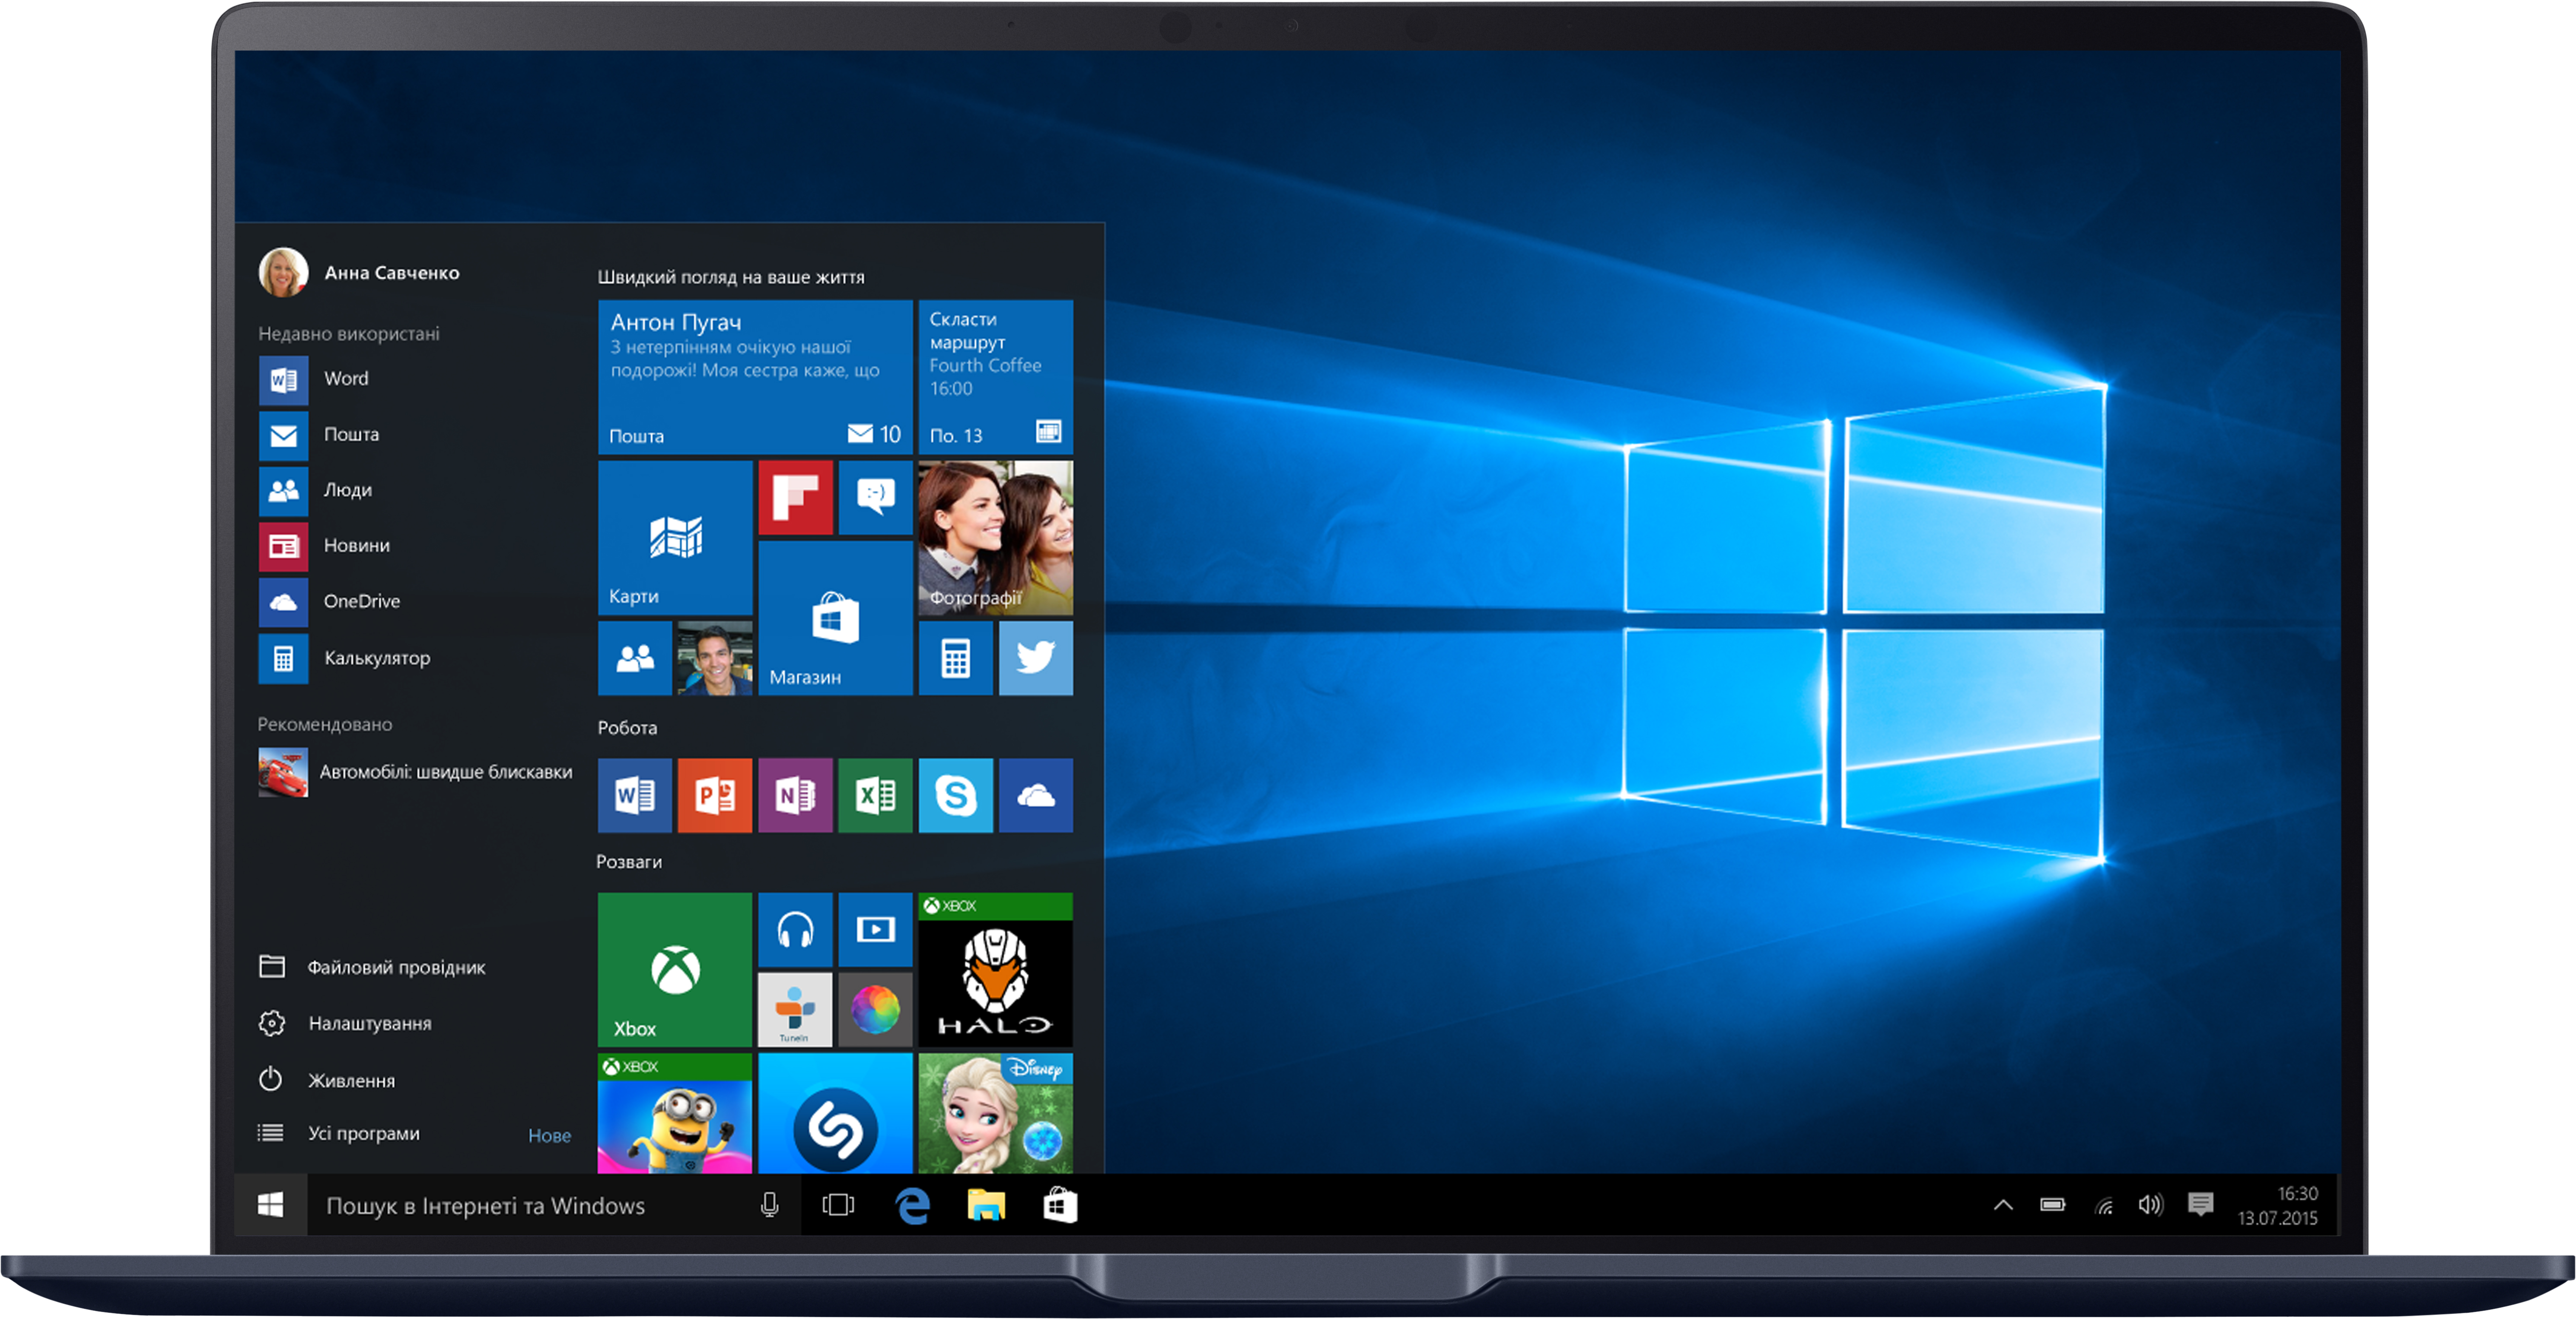The width and height of the screenshot is (2576, 1319).
Task: Select Калькулятор in the recent apps list
Action: (x=376, y=658)
